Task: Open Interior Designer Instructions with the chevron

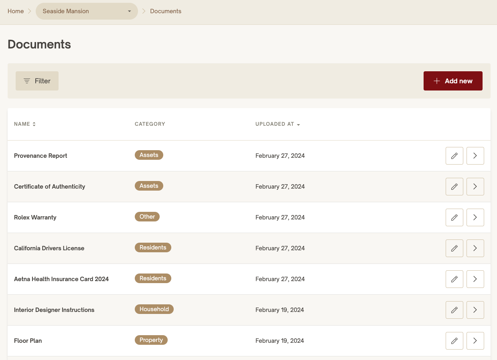Action: (475, 310)
